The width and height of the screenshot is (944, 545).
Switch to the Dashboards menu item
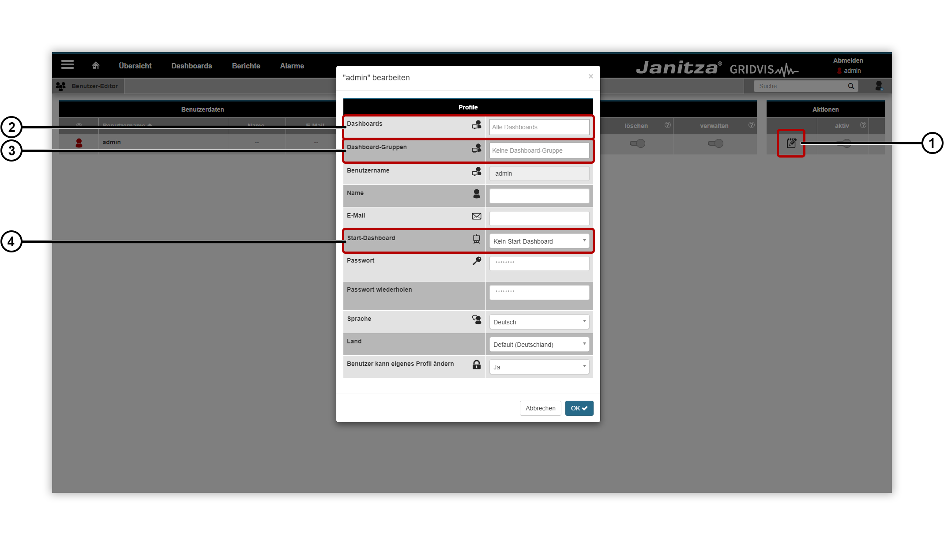point(192,65)
